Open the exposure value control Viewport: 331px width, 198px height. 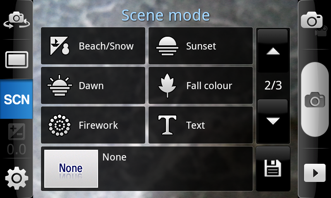[x=17, y=139]
